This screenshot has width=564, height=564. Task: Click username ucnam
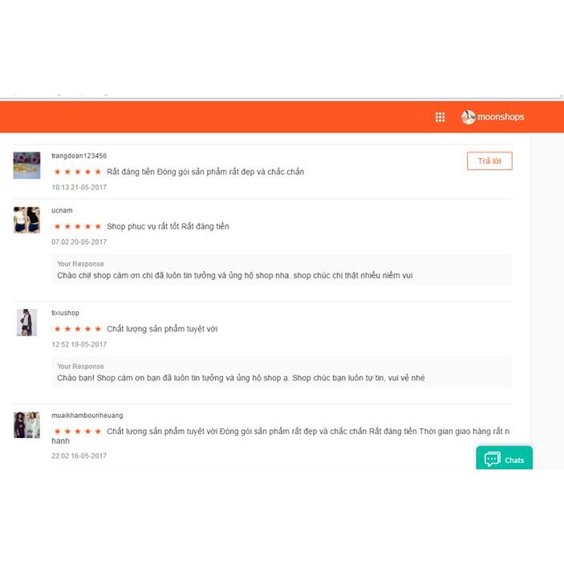(62, 210)
